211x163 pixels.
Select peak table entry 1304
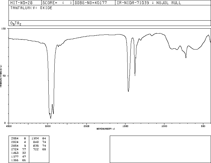[35, 139]
